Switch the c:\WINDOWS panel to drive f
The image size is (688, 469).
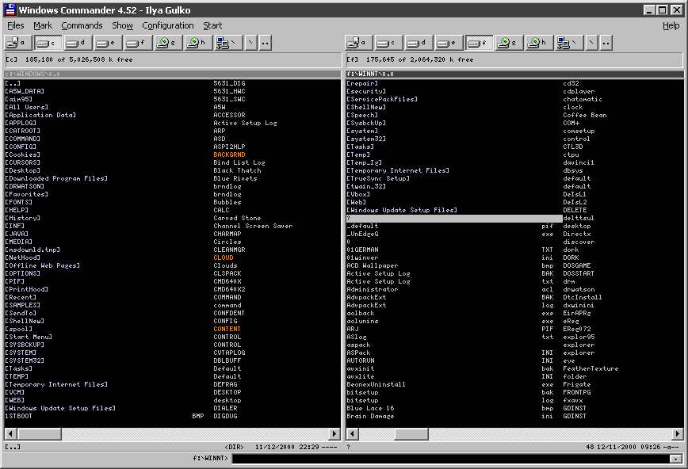click(138, 43)
